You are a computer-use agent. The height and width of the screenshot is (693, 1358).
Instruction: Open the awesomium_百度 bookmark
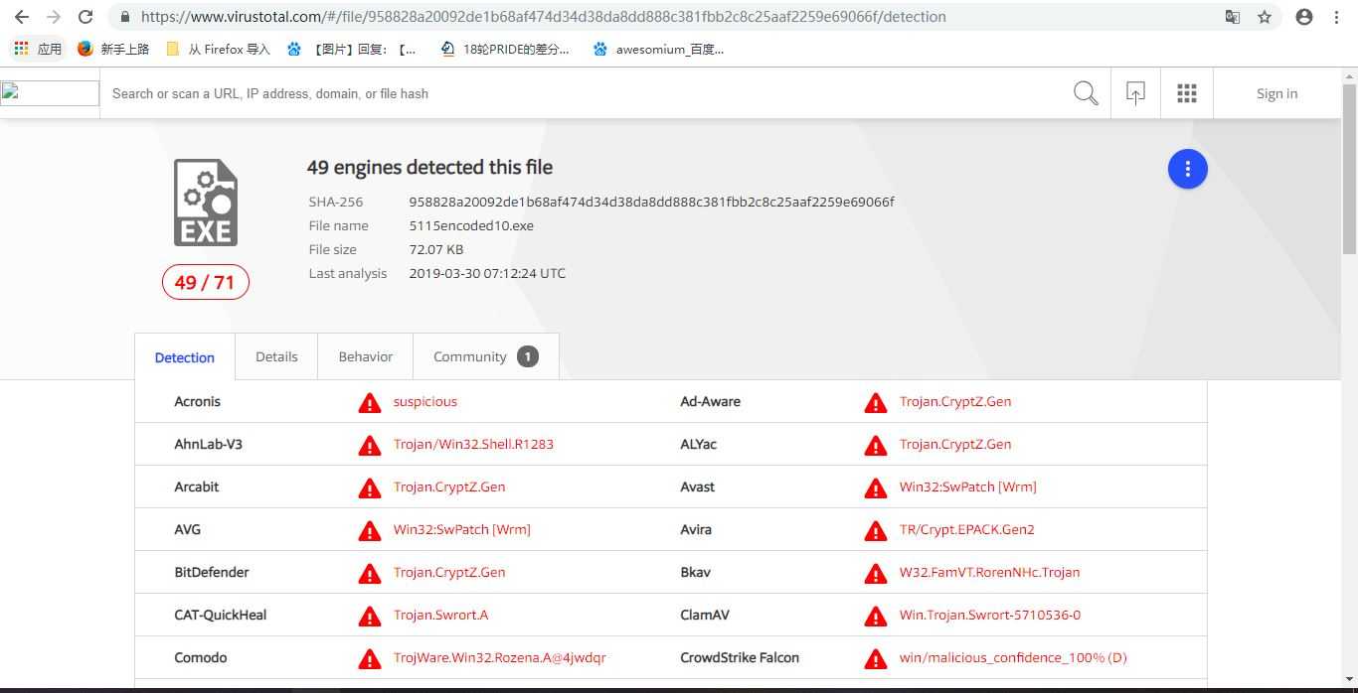[658, 49]
